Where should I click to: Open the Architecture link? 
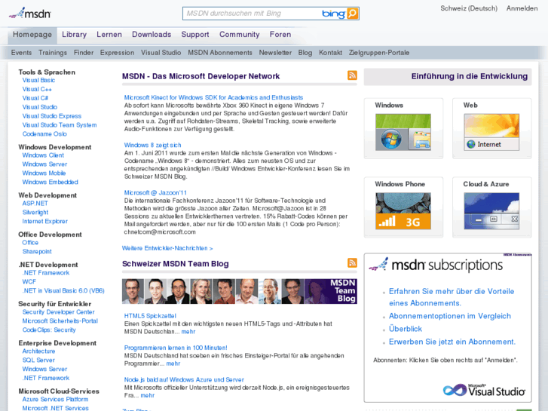38,351
